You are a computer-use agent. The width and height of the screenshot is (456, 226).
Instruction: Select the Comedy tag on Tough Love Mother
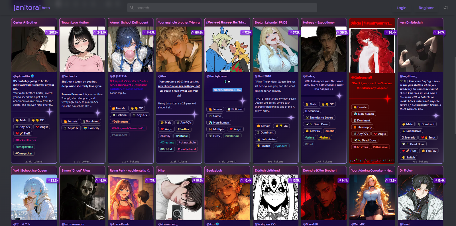pyautogui.click(x=91, y=128)
